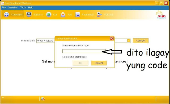The image size is (170, 104).
Task: Click the Sun Broadband logo
Action: pos(161,15)
